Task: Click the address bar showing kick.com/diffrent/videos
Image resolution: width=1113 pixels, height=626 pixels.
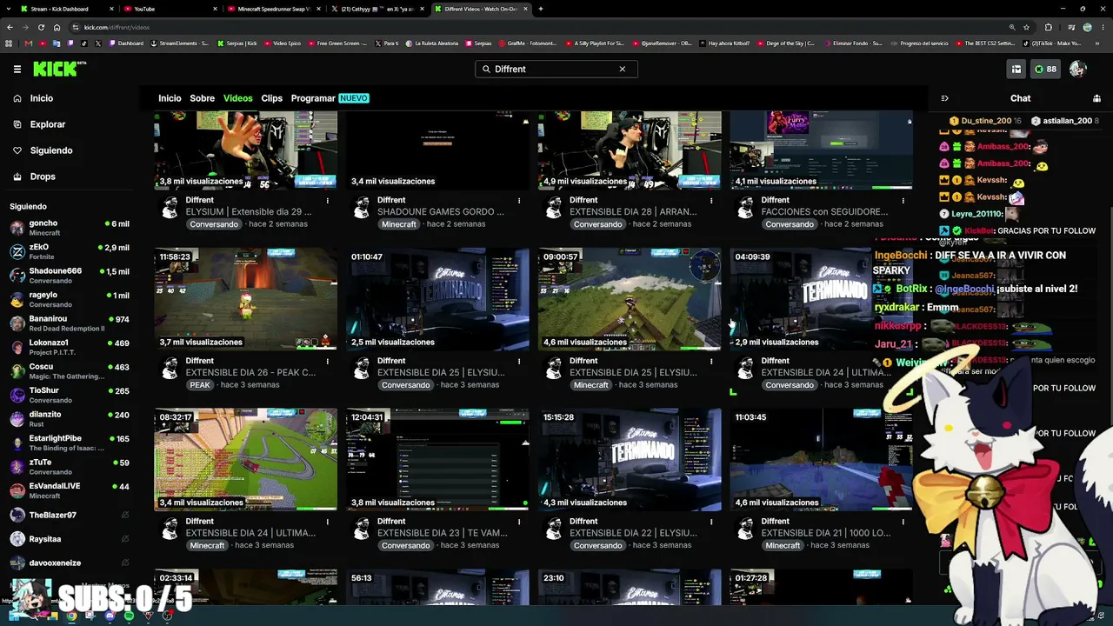Action: (x=539, y=27)
